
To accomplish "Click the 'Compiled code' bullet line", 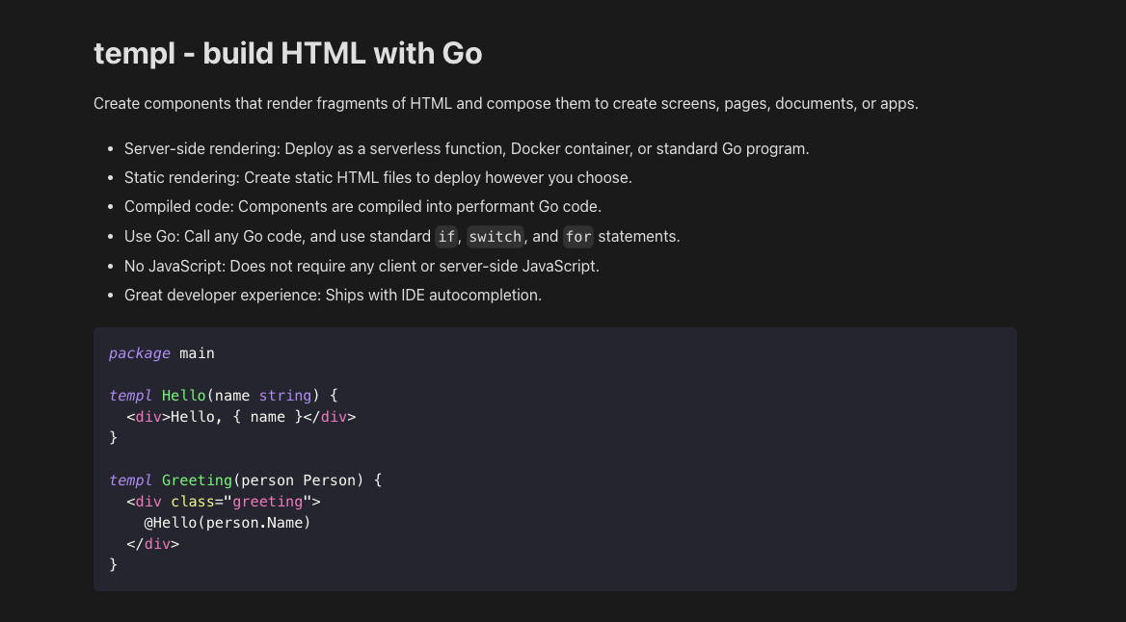I will click(x=362, y=207).
